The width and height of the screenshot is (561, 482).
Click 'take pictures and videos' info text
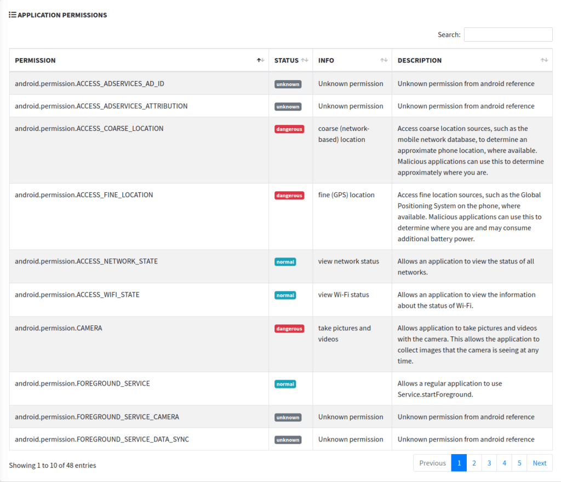[344, 334]
